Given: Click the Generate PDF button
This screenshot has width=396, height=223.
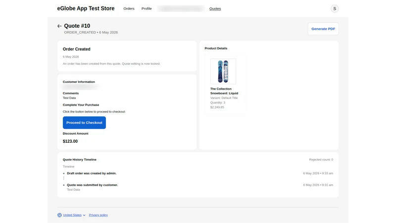Looking at the screenshot, I should click(323, 29).
